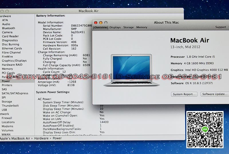Viewport: 229px width, 154px height.
Task: Select Fibre Channel sidebar item
Action: tap(11, 52)
